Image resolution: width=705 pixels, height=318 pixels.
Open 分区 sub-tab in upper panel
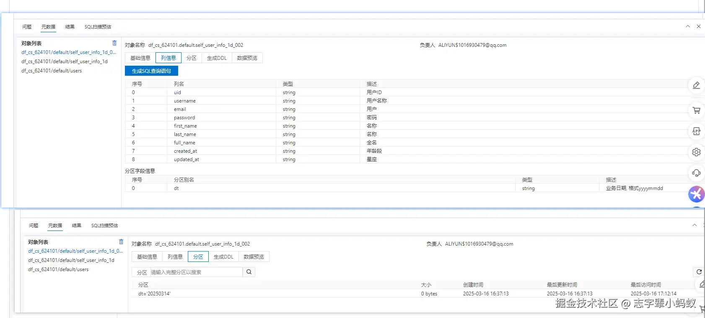[x=192, y=58]
